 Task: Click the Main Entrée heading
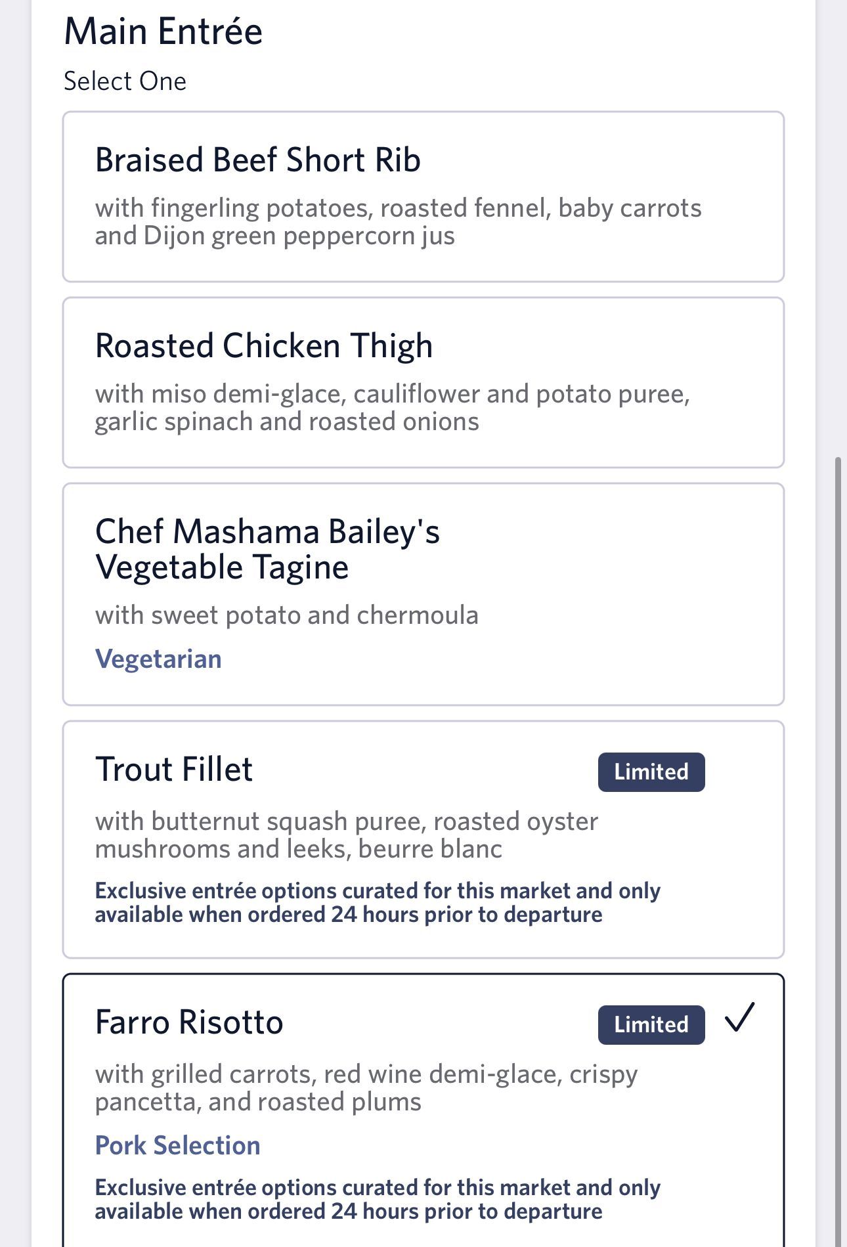163,32
